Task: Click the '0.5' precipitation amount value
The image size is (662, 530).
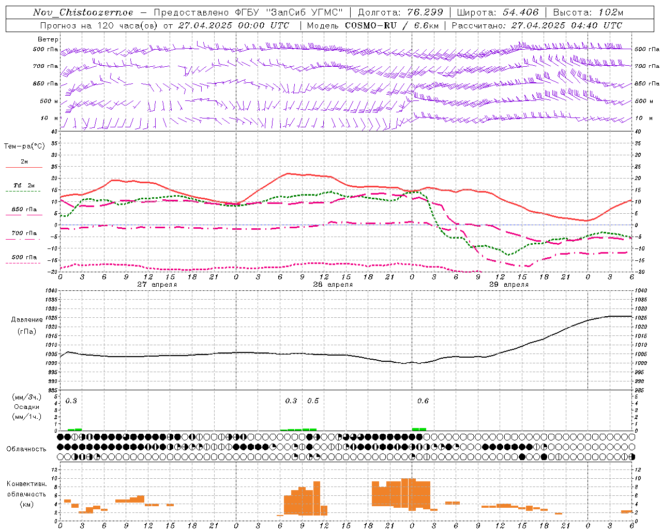Action: pyautogui.click(x=313, y=401)
